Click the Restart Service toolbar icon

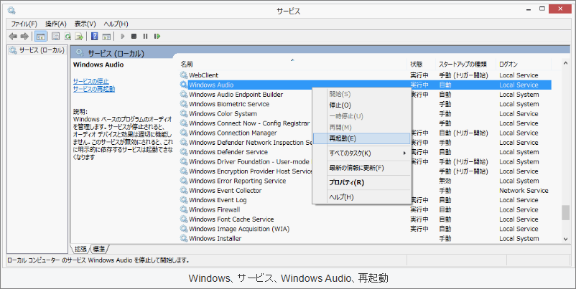tap(157, 37)
